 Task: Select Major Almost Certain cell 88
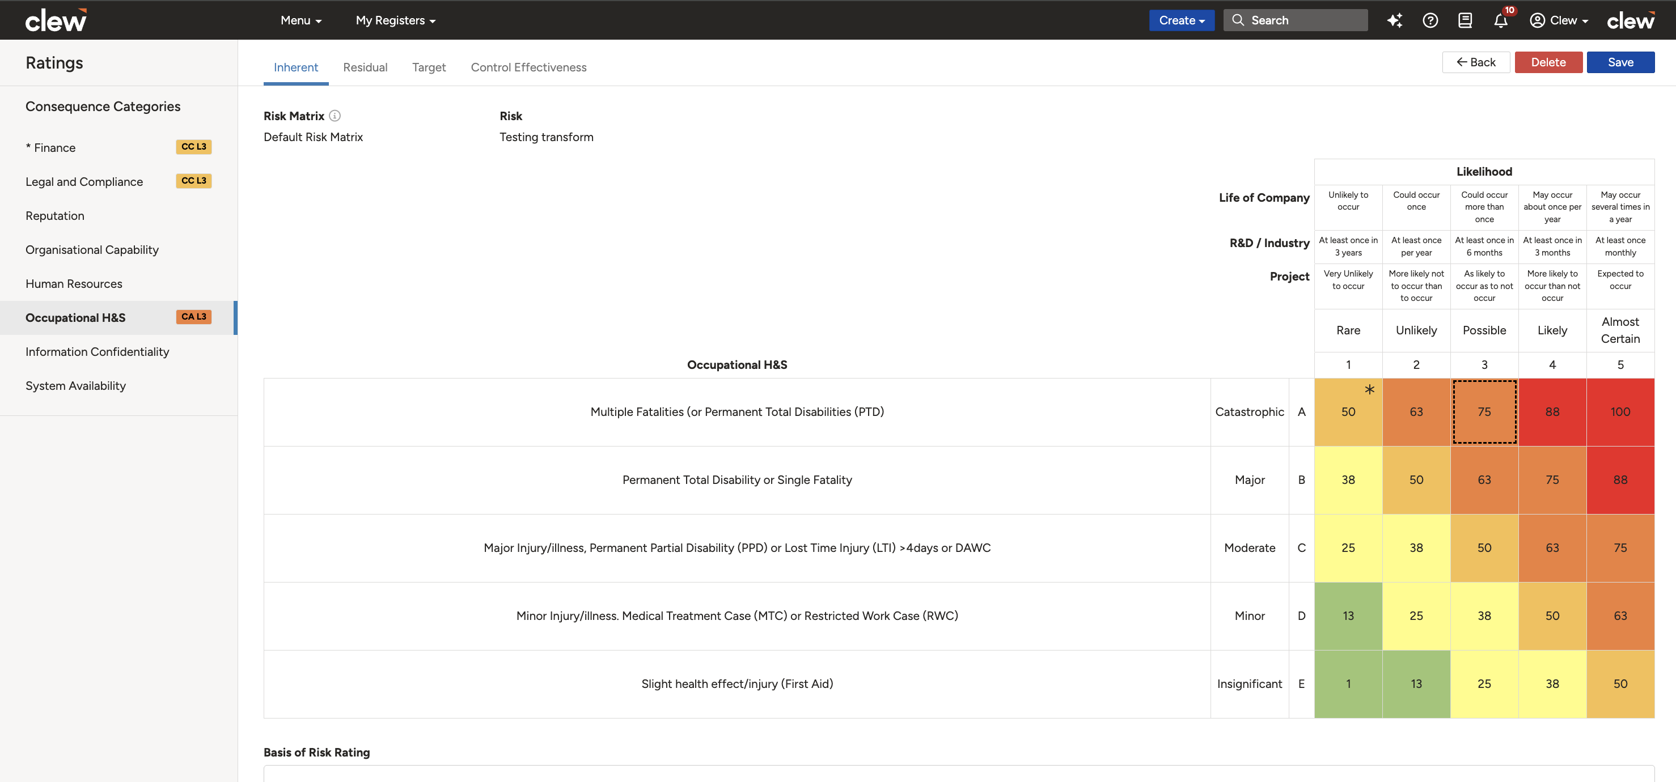(x=1620, y=480)
